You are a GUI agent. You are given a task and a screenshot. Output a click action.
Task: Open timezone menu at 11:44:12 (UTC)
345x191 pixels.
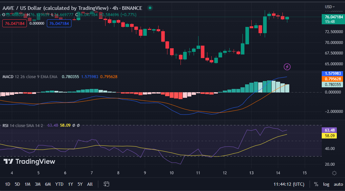[x=289, y=184]
